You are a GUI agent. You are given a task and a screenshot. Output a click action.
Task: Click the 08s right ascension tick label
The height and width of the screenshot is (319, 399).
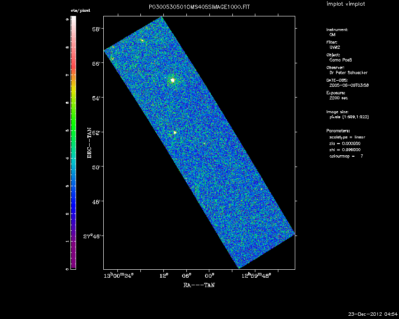tap(187, 276)
